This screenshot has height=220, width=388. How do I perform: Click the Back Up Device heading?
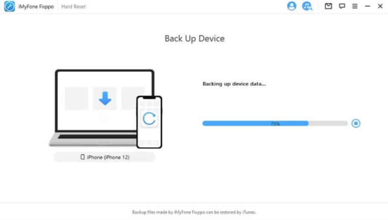click(195, 38)
